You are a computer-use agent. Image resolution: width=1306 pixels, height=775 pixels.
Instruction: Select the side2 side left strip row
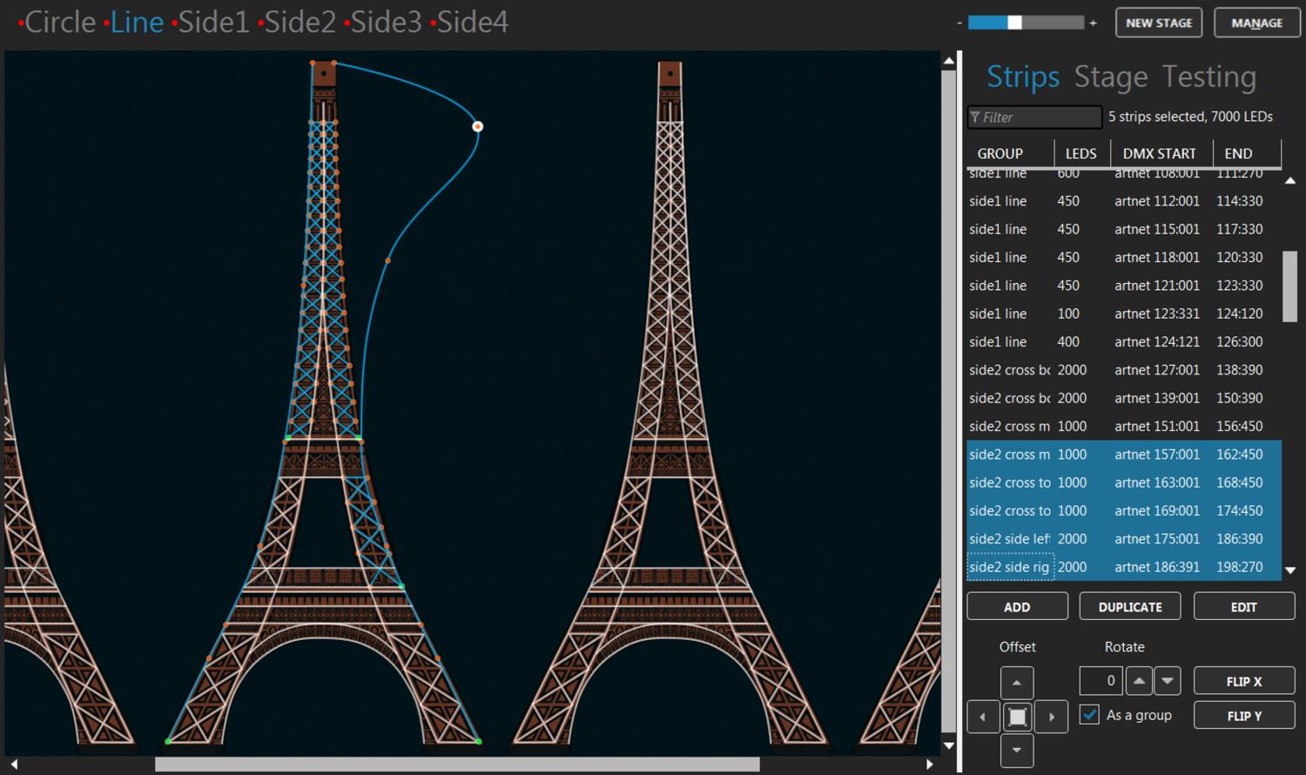click(1124, 539)
